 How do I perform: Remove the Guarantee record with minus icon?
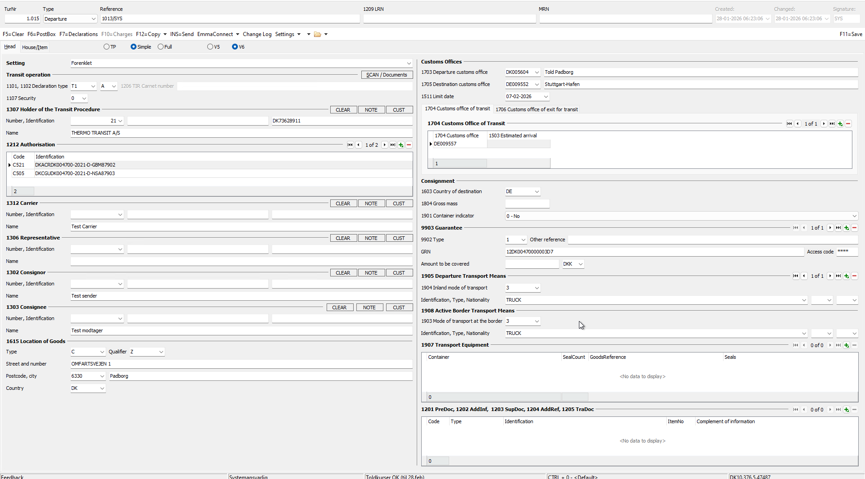click(x=855, y=228)
